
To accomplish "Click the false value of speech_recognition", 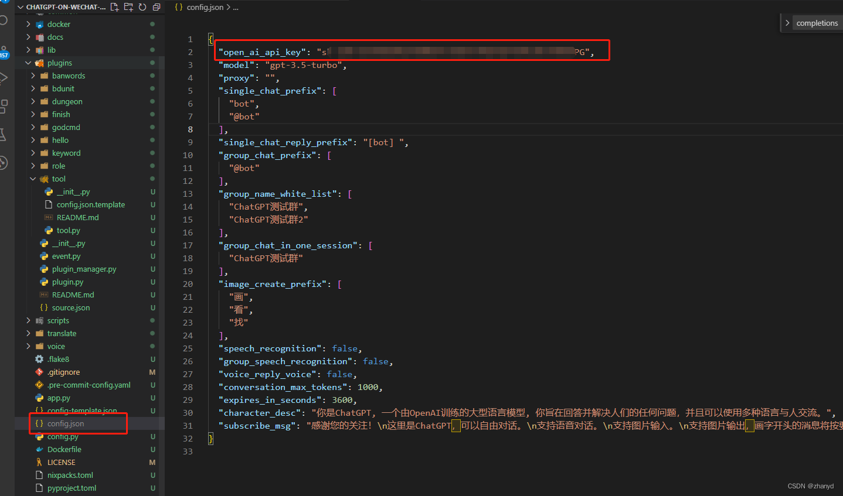I will pyautogui.click(x=345, y=348).
